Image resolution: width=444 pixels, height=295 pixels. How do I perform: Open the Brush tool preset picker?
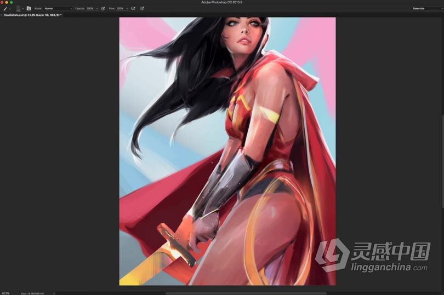7,9
